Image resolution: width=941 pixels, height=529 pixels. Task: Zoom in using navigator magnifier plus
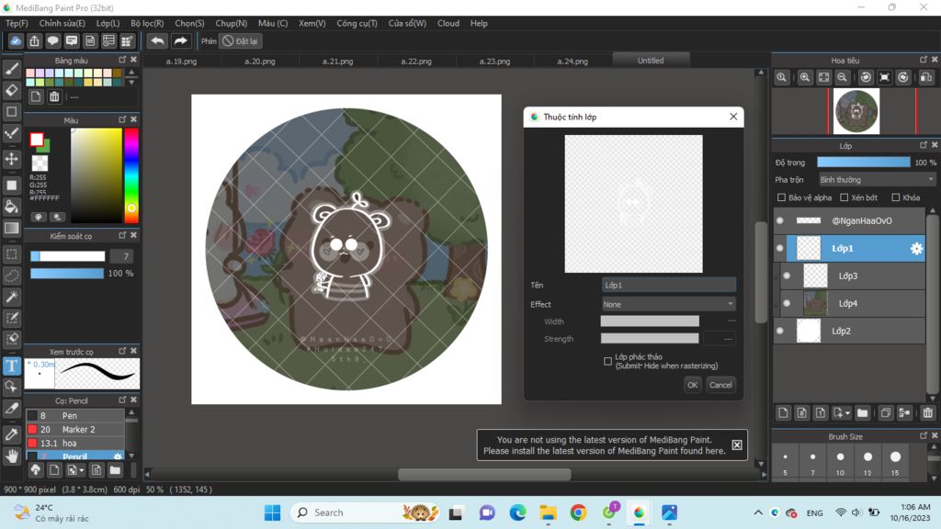coord(805,77)
